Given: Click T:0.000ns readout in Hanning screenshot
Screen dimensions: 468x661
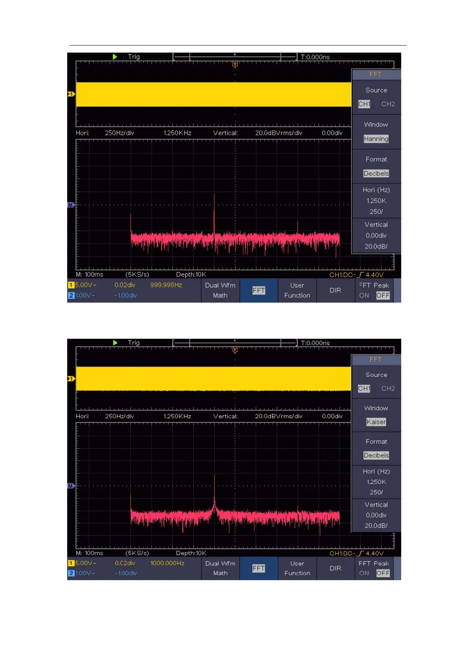Looking at the screenshot, I should pos(315,57).
